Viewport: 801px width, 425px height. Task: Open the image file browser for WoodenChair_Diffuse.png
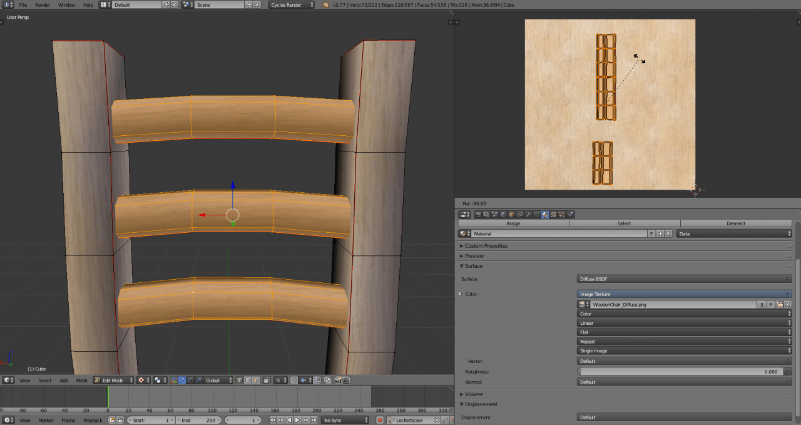pyautogui.click(x=780, y=304)
